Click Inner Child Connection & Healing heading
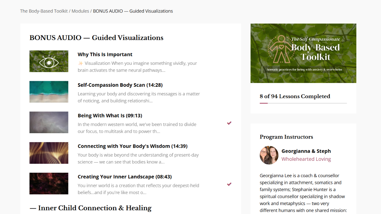The image size is (381, 214). 90,208
